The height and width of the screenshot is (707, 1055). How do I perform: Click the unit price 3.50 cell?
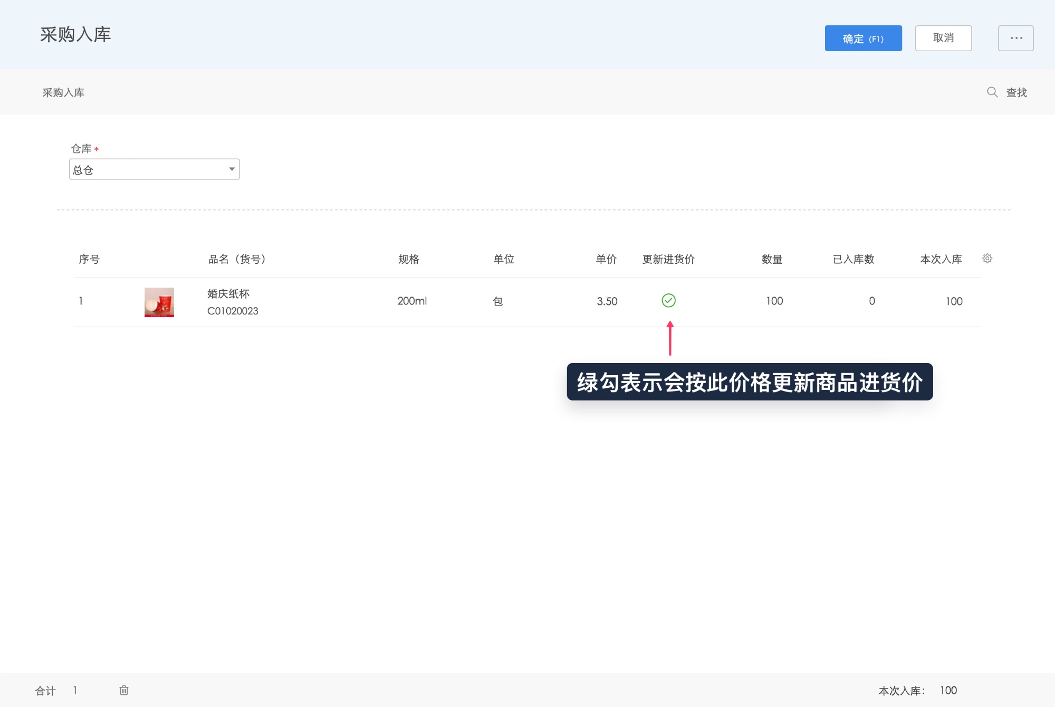[x=607, y=301]
